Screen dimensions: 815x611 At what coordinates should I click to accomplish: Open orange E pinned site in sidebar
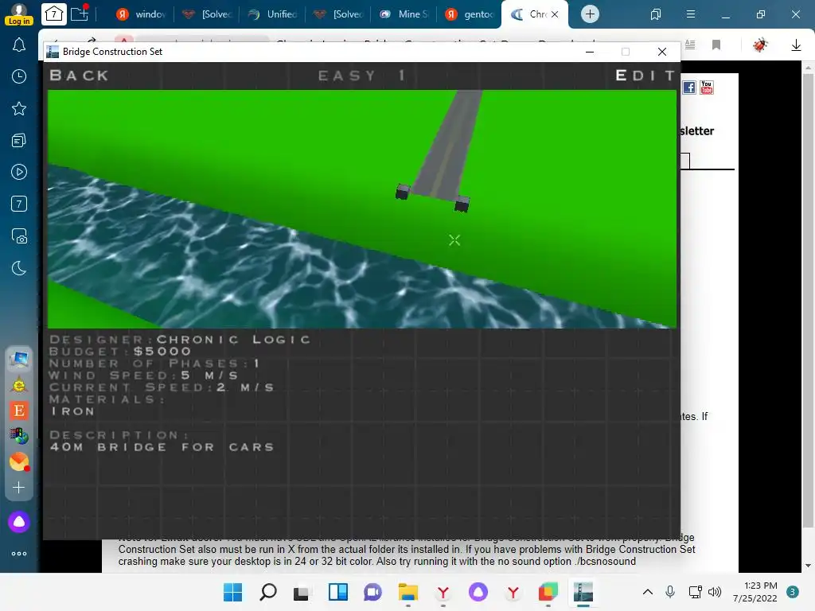tap(19, 411)
